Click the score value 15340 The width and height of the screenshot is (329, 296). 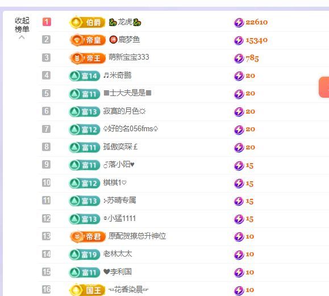(257, 40)
